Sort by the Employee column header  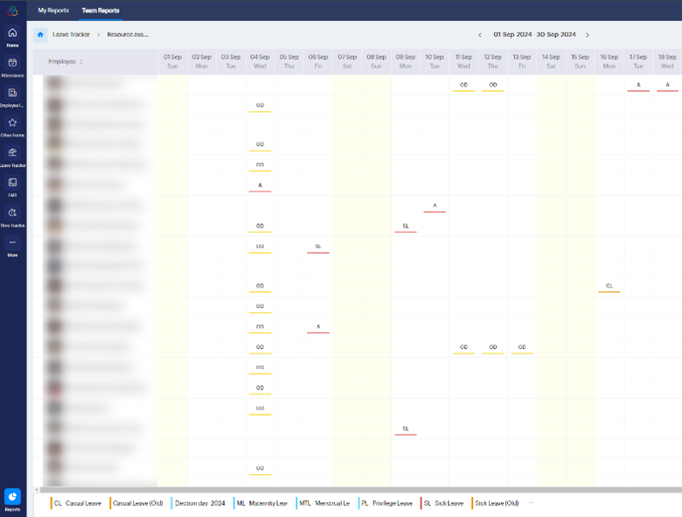coord(66,62)
